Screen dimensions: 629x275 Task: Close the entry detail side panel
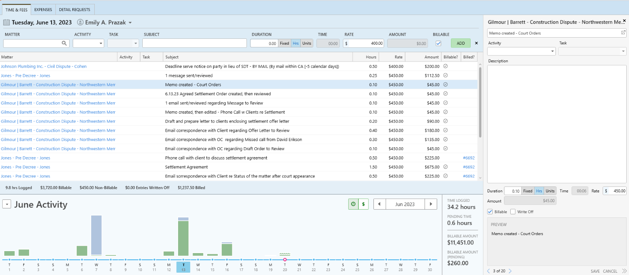(x=624, y=21)
